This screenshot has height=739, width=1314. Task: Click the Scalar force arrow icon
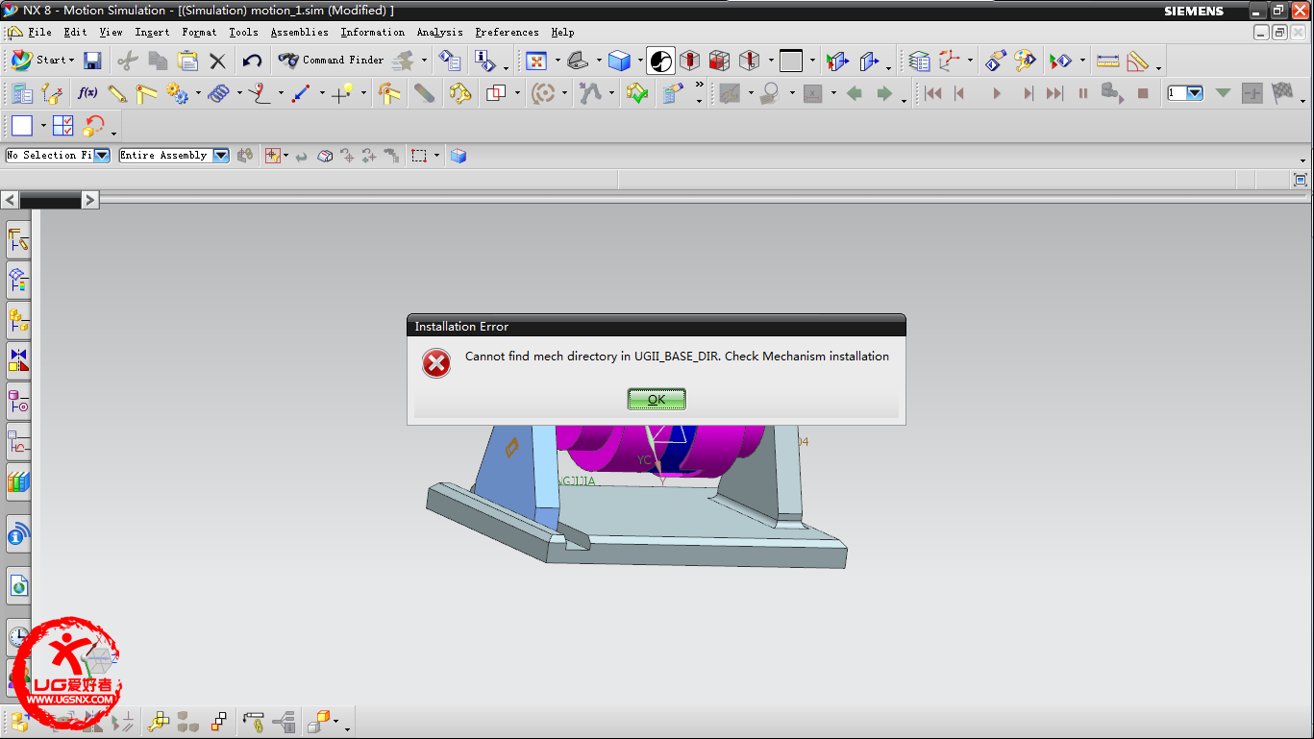301,93
